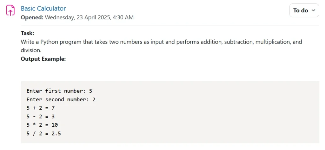
Task: Click the code line Enter first number: 5
Action: (59, 91)
